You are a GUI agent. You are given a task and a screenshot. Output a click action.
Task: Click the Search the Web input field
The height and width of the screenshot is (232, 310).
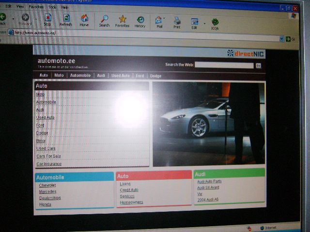tap(224, 64)
